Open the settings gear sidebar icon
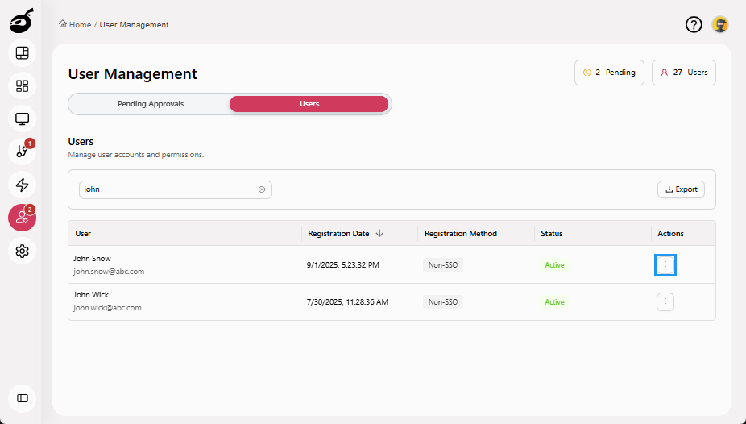Screen dimensions: 746x424 pos(22,251)
